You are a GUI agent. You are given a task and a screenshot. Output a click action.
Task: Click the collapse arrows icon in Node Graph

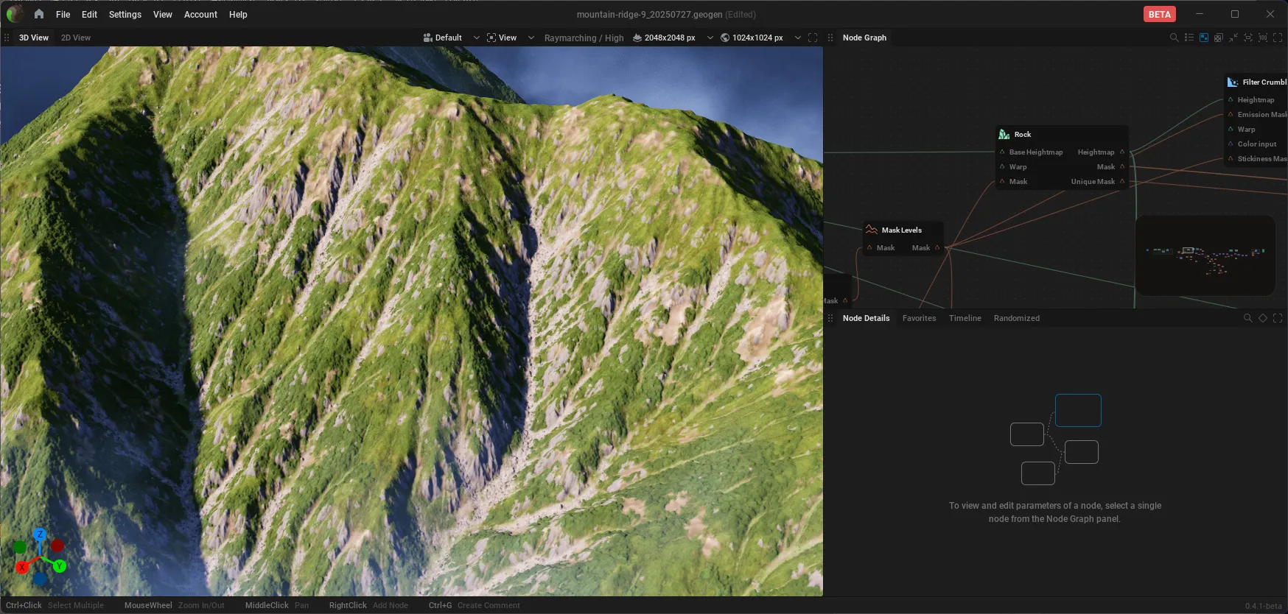coord(1233,38)
